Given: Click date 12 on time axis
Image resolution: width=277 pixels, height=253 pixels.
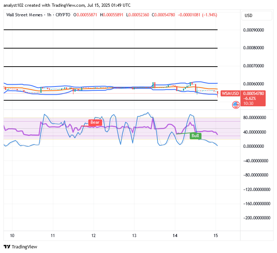Looking at the screenshot, I should pos(93,236).
